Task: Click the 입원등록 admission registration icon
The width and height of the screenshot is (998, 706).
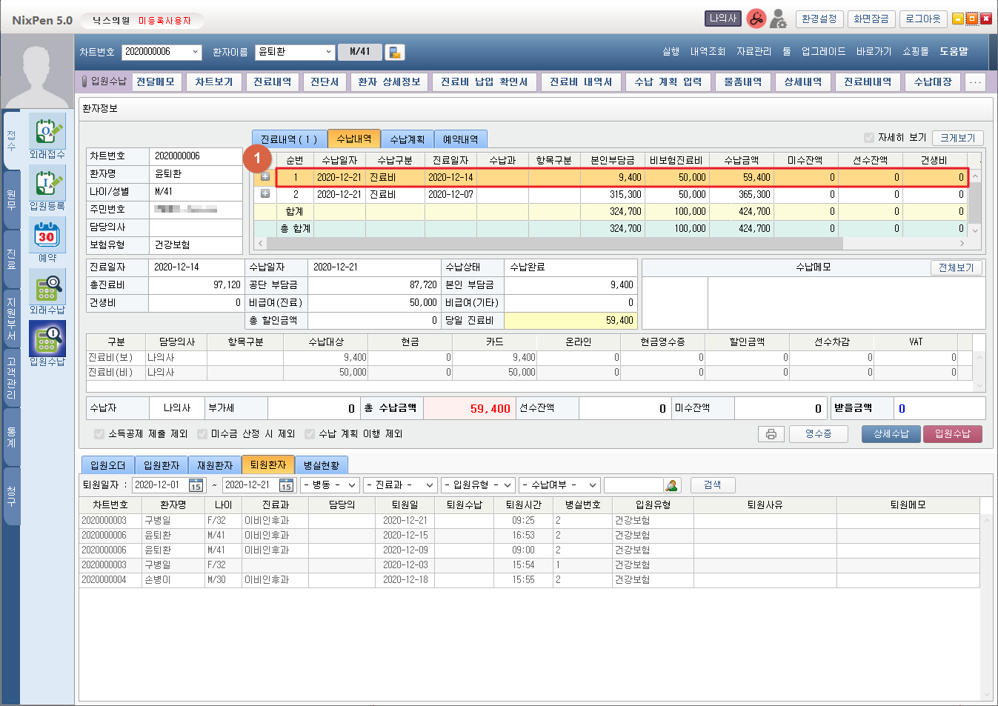Action: (47, 182)
